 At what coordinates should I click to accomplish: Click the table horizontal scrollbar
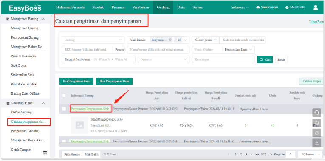click(165, 143)
